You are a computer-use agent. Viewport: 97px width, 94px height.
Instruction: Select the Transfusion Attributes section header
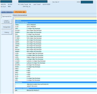pyautogui.click(x=56, y=88)
